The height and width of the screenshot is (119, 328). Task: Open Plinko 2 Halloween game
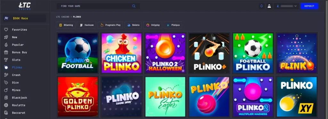click(x=165, y=53)
